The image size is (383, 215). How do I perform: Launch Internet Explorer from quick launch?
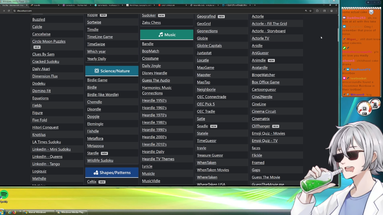[10, 212]
